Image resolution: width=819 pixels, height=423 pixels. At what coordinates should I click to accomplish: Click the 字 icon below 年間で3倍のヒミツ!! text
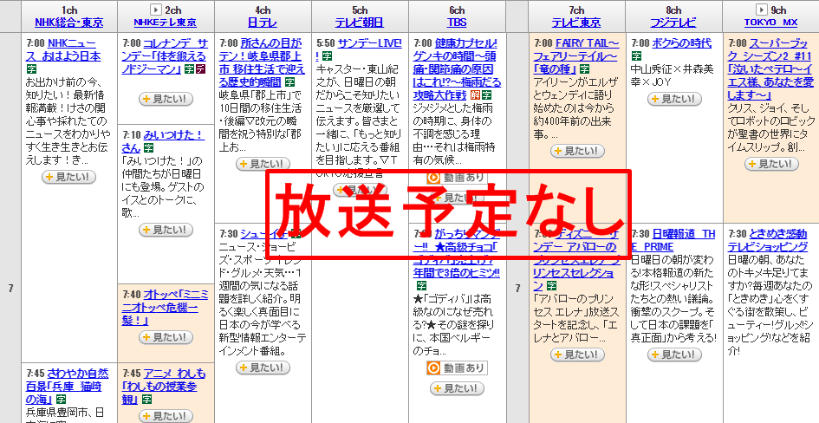[x=421, y=286]
